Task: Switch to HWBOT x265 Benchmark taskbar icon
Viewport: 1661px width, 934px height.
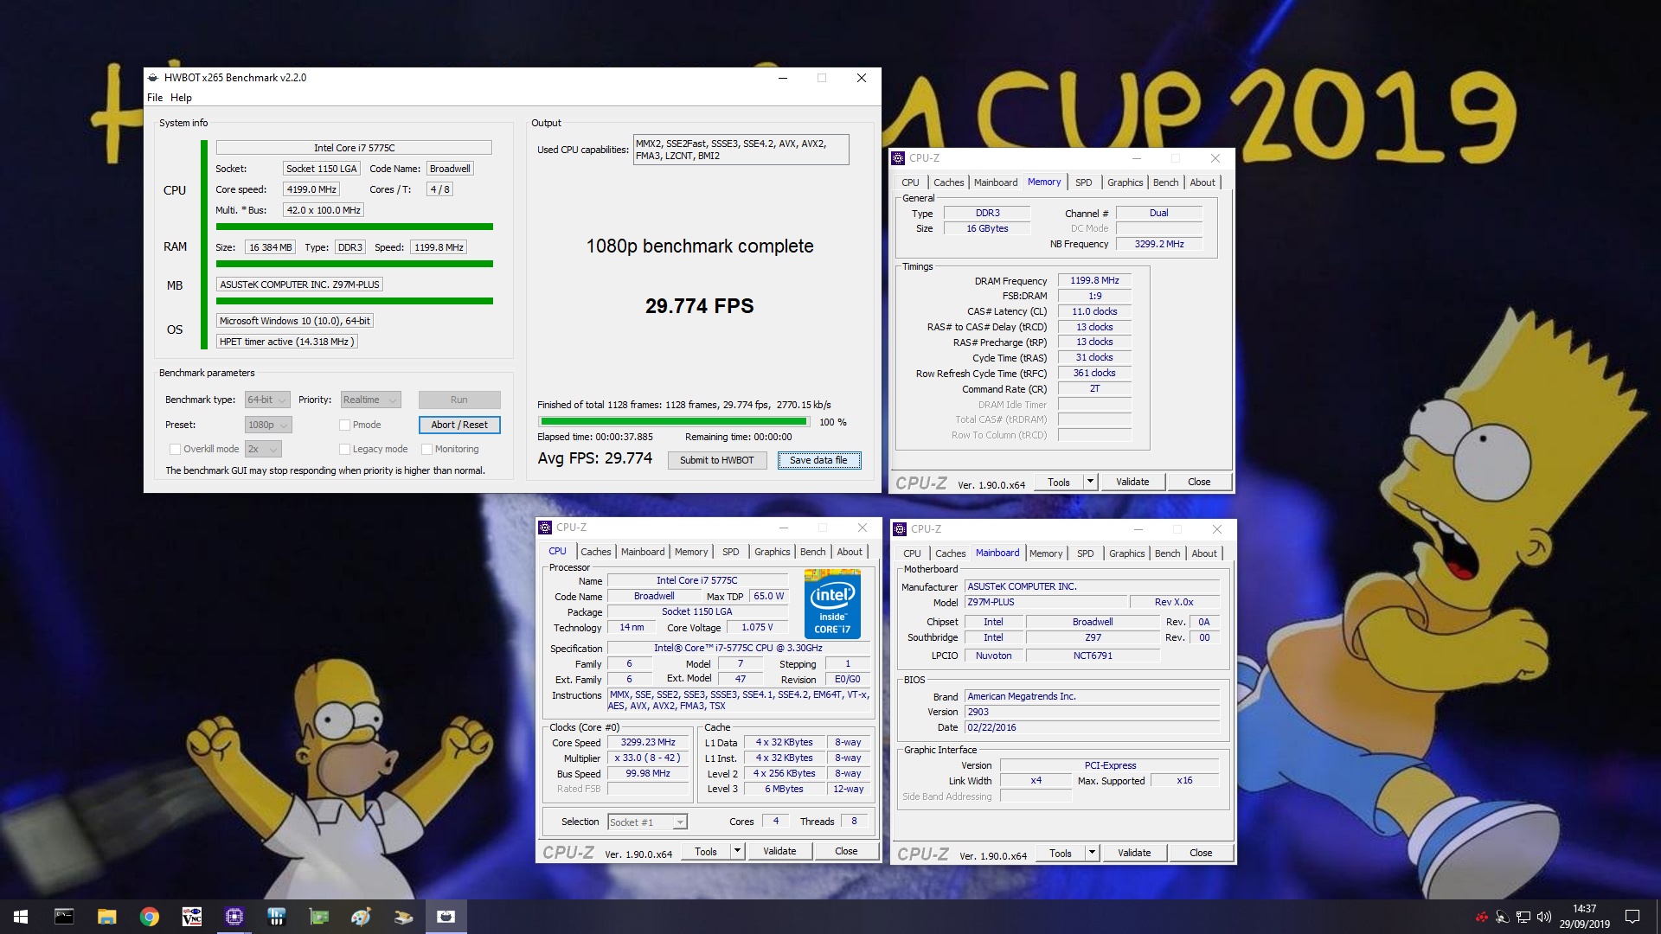Action: point(446,917)
